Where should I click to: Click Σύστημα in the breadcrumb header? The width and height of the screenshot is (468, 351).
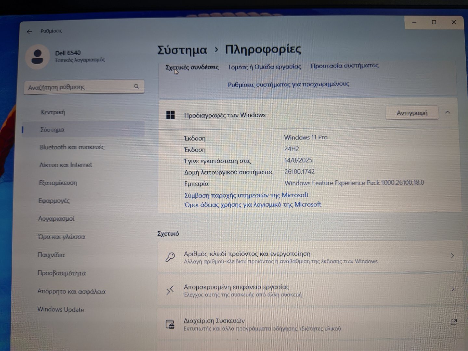point(182,50)
